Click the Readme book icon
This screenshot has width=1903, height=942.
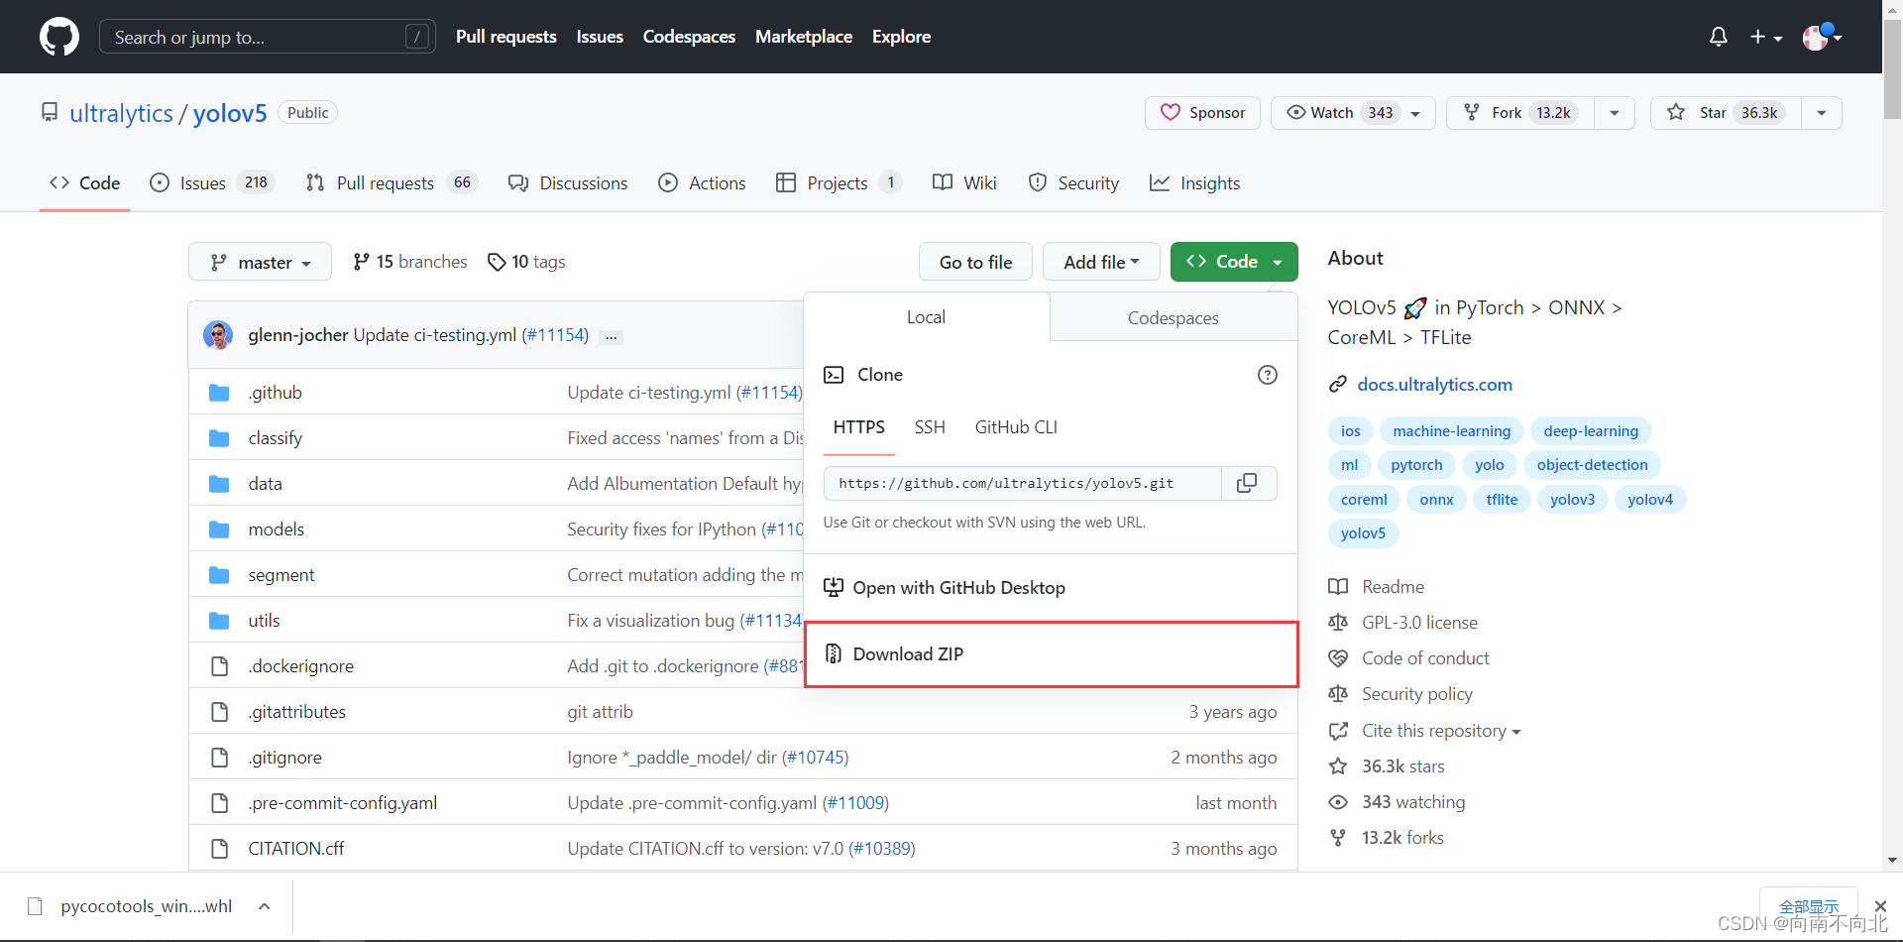click(x=1338, y=587)
